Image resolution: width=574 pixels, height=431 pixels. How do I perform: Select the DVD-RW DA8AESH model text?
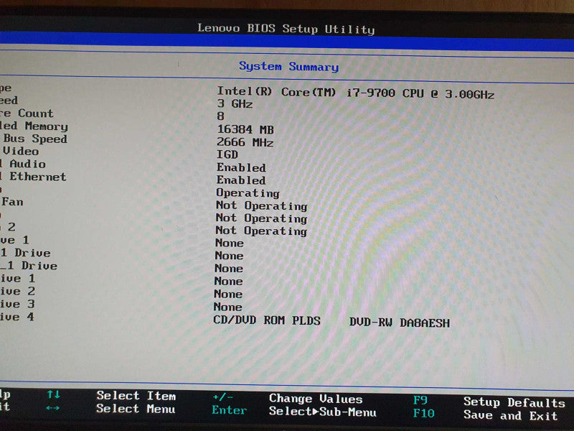pyautogui.click(x=400, y=323)
